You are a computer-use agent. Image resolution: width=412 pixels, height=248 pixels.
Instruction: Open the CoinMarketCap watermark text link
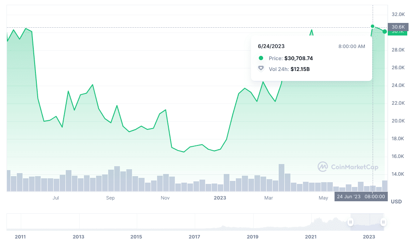(354, 167)
